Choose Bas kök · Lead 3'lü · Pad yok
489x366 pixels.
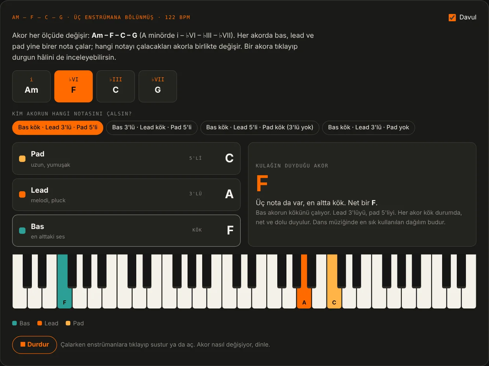pos(368,127)
